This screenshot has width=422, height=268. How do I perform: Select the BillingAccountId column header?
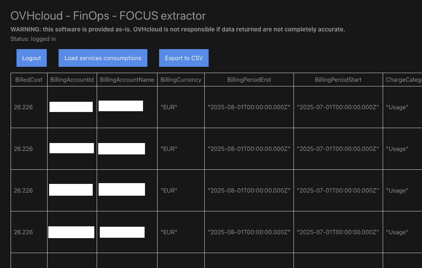pos(72,80)
